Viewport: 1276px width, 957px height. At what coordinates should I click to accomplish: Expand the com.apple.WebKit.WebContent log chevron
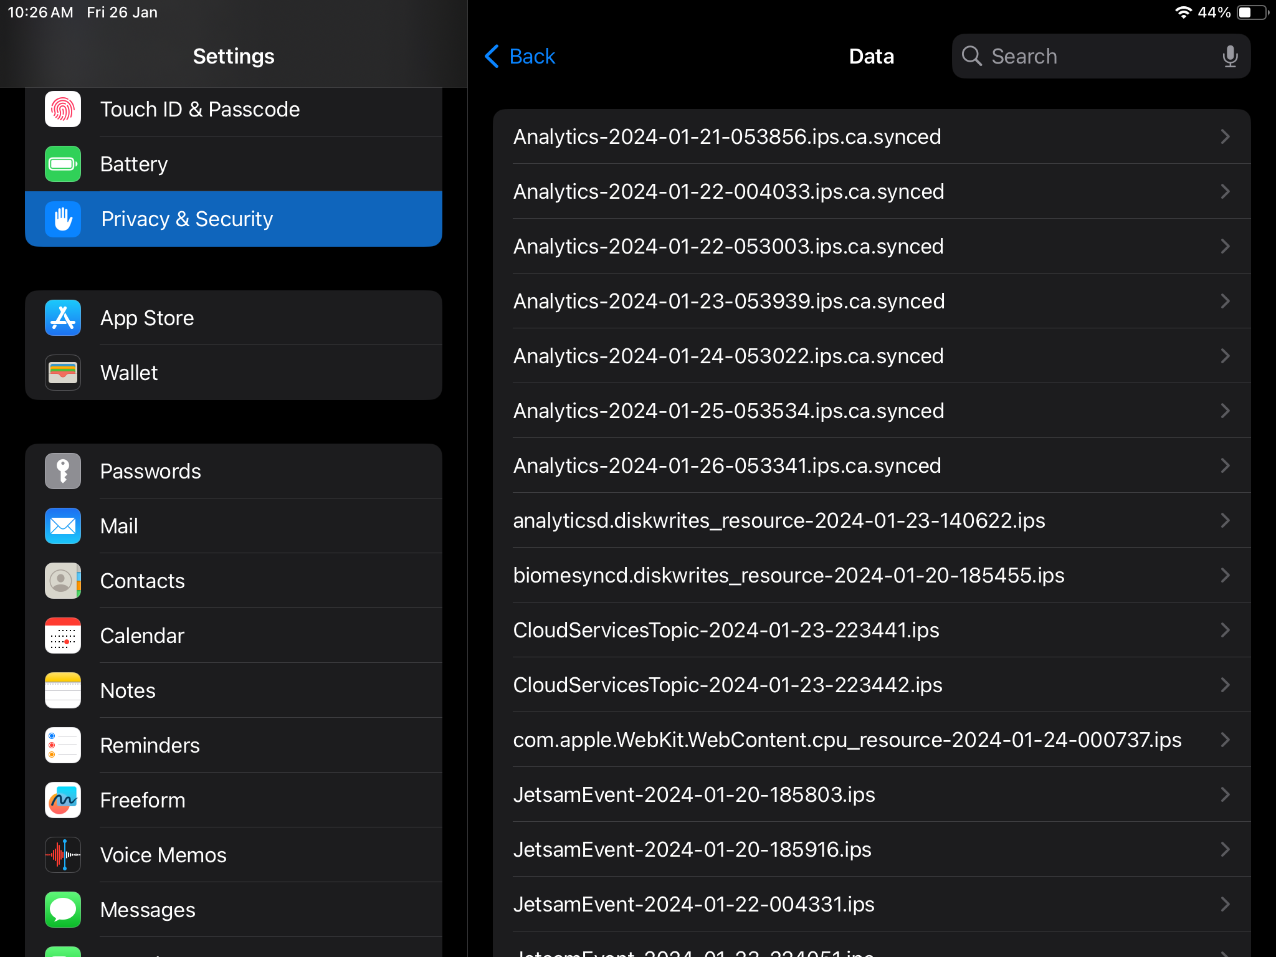coord(1225,740)
